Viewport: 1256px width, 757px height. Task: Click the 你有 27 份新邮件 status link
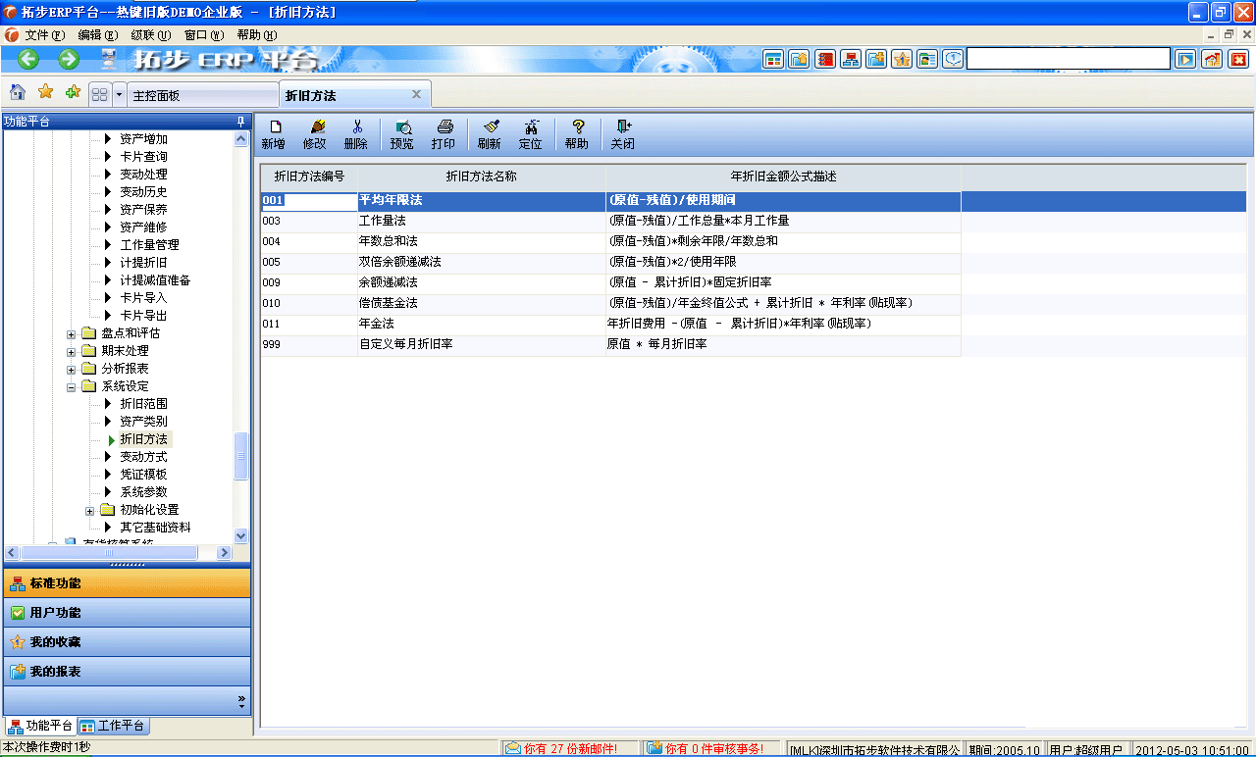pyautogui.click(x=560, y=746)
